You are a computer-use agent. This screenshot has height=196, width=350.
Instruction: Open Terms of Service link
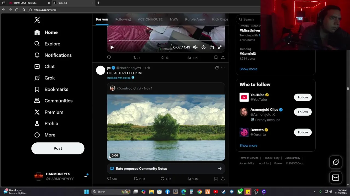(249, 158)
